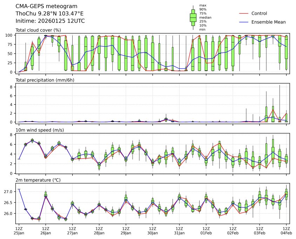Click the ThoChu coordinates text
Image resolution: width=296 pixels, height=239 pixels.
click(50, 14)
